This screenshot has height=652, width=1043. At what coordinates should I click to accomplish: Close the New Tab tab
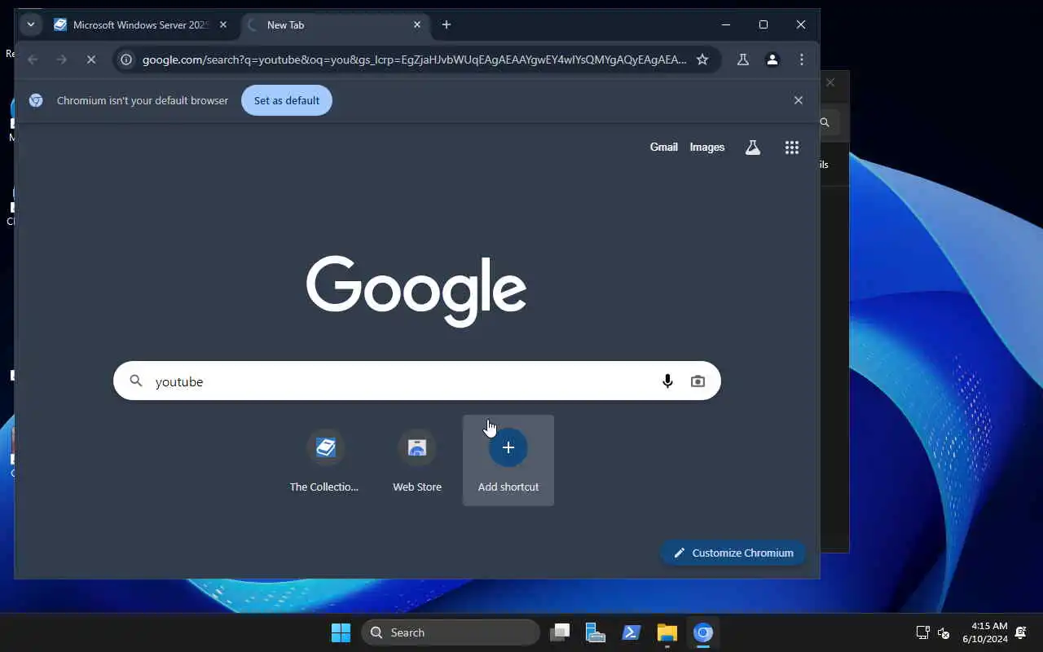(417, 24)
